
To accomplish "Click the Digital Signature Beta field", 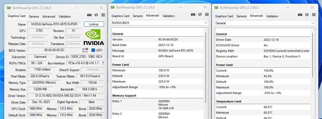I will (x=92, y=102).
